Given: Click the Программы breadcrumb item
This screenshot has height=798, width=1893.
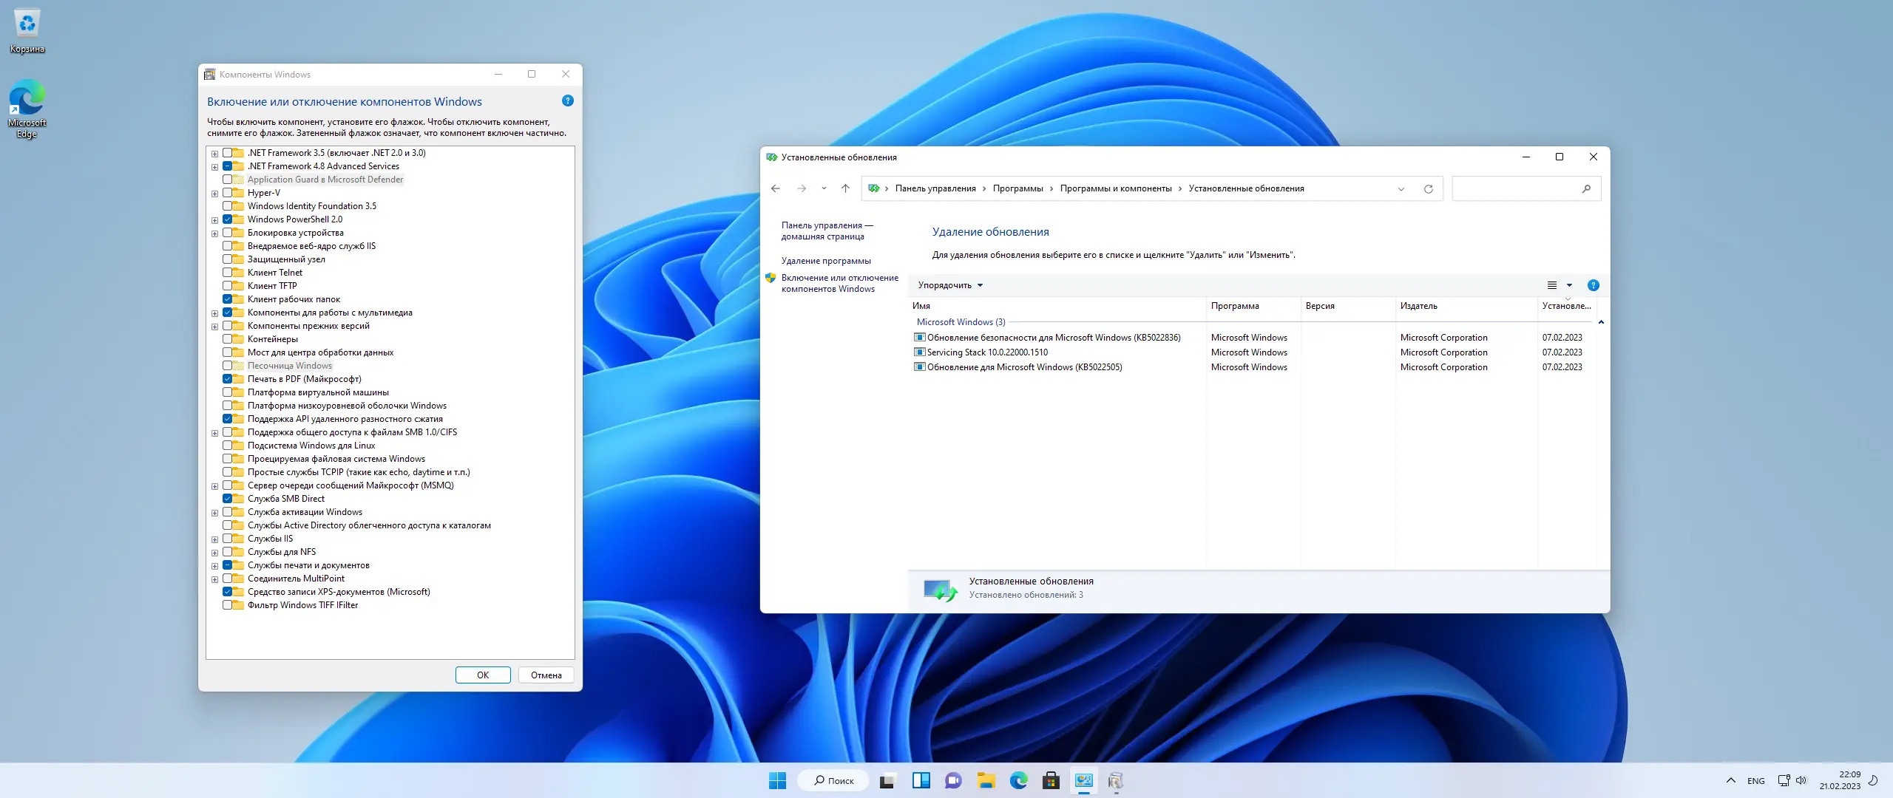Looking at the screenshot, I should point(1017,189).
